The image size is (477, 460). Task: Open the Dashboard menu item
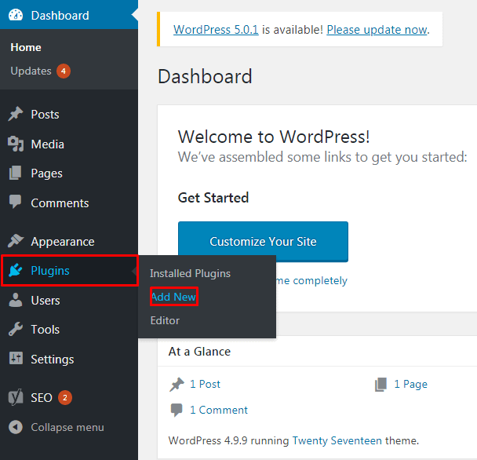point(69,15)
